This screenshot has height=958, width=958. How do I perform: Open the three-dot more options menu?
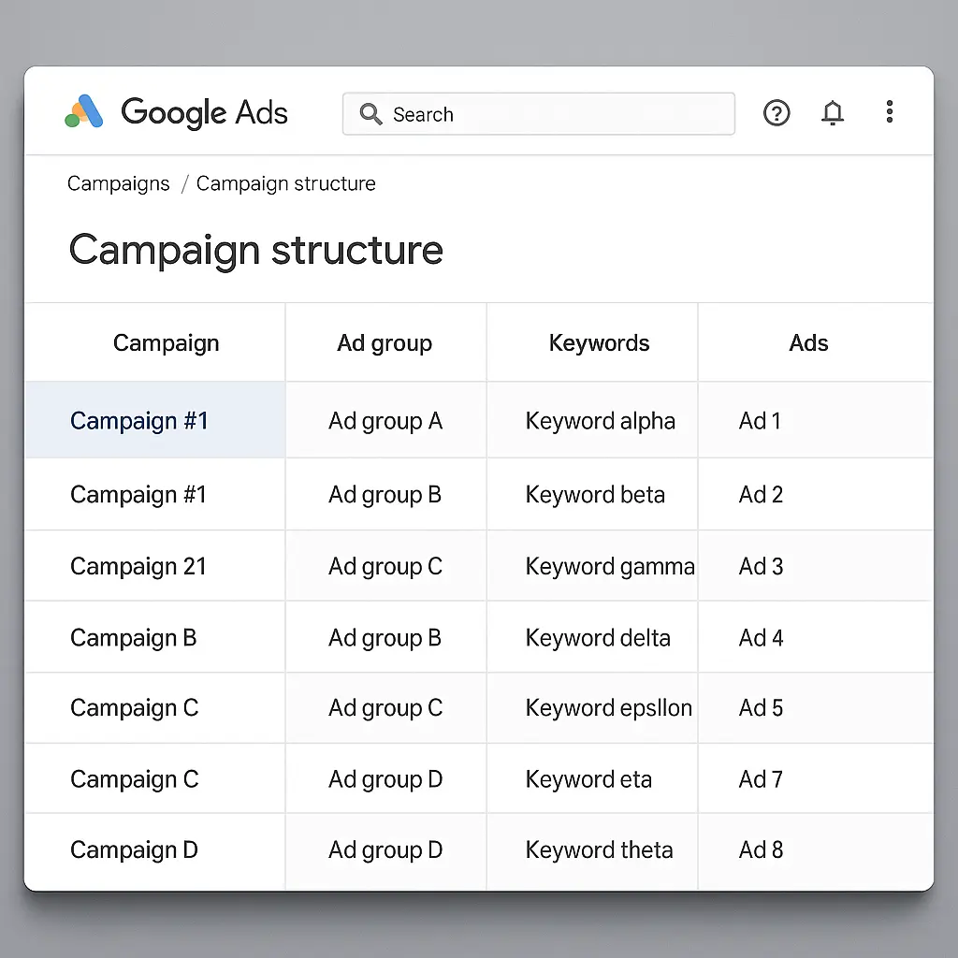890,112
